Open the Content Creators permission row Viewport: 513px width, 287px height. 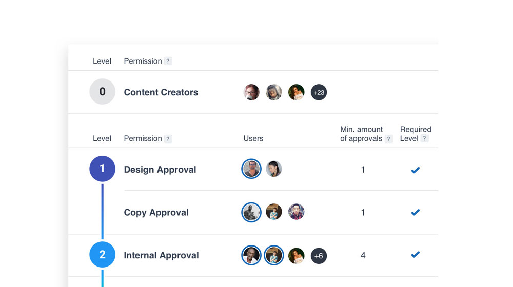[x=161, y=92]
